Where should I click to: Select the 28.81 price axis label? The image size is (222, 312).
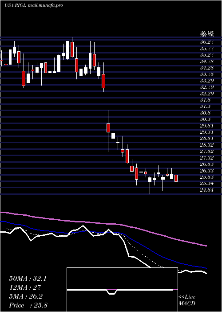tap(206, 139)
